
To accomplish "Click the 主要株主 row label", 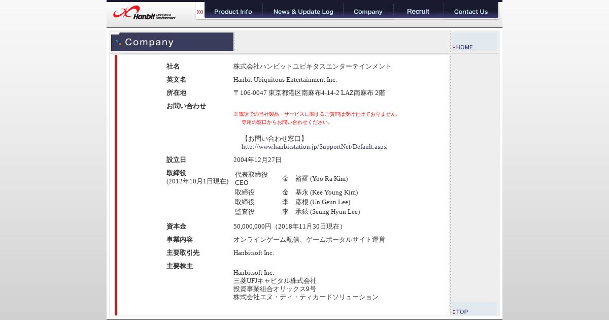I will (180, 266).
